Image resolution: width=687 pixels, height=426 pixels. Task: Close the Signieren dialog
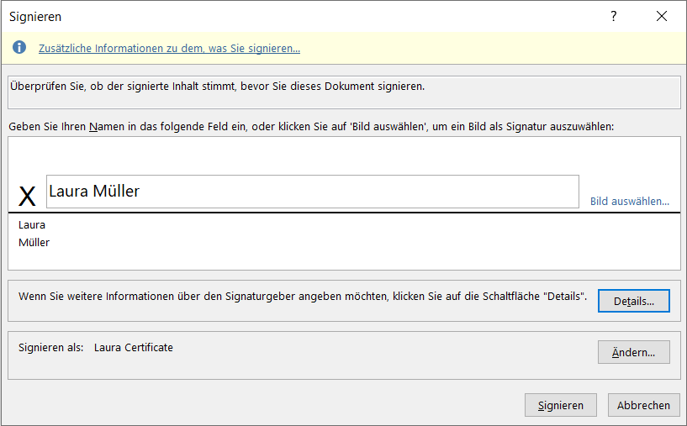[x=662, y=16]
